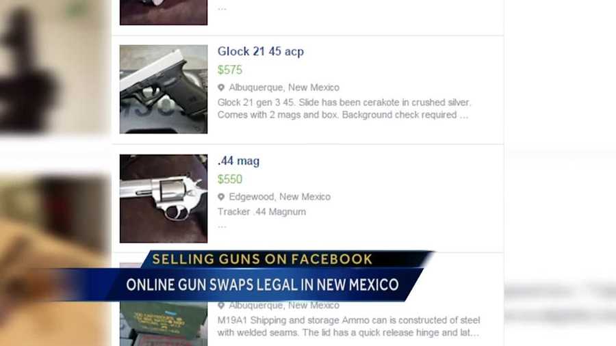616x346 pixels.
Task: Open the Glock 21 45 acp listing title
Action: coord(261,51)
